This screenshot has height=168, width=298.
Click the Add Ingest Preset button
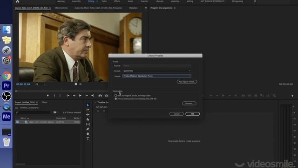[187, 82]
